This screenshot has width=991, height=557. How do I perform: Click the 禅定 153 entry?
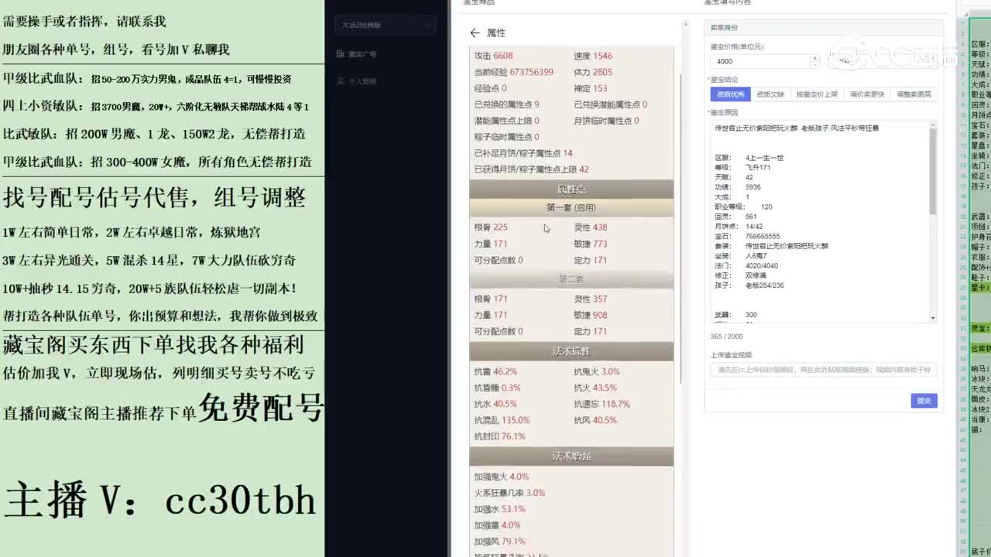(591, 88)
